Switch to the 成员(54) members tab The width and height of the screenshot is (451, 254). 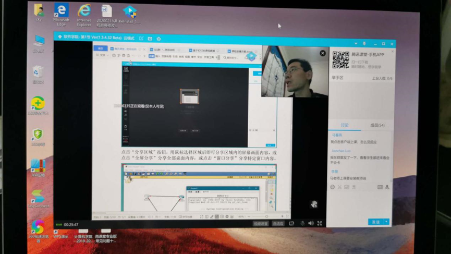point(377,125)
